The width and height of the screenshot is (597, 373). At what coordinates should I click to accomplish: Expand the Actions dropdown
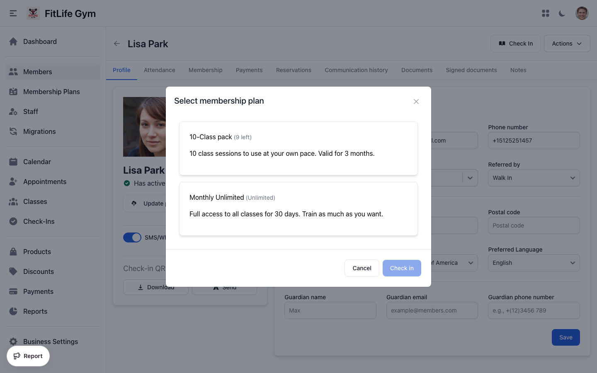(x=566, y=44)
